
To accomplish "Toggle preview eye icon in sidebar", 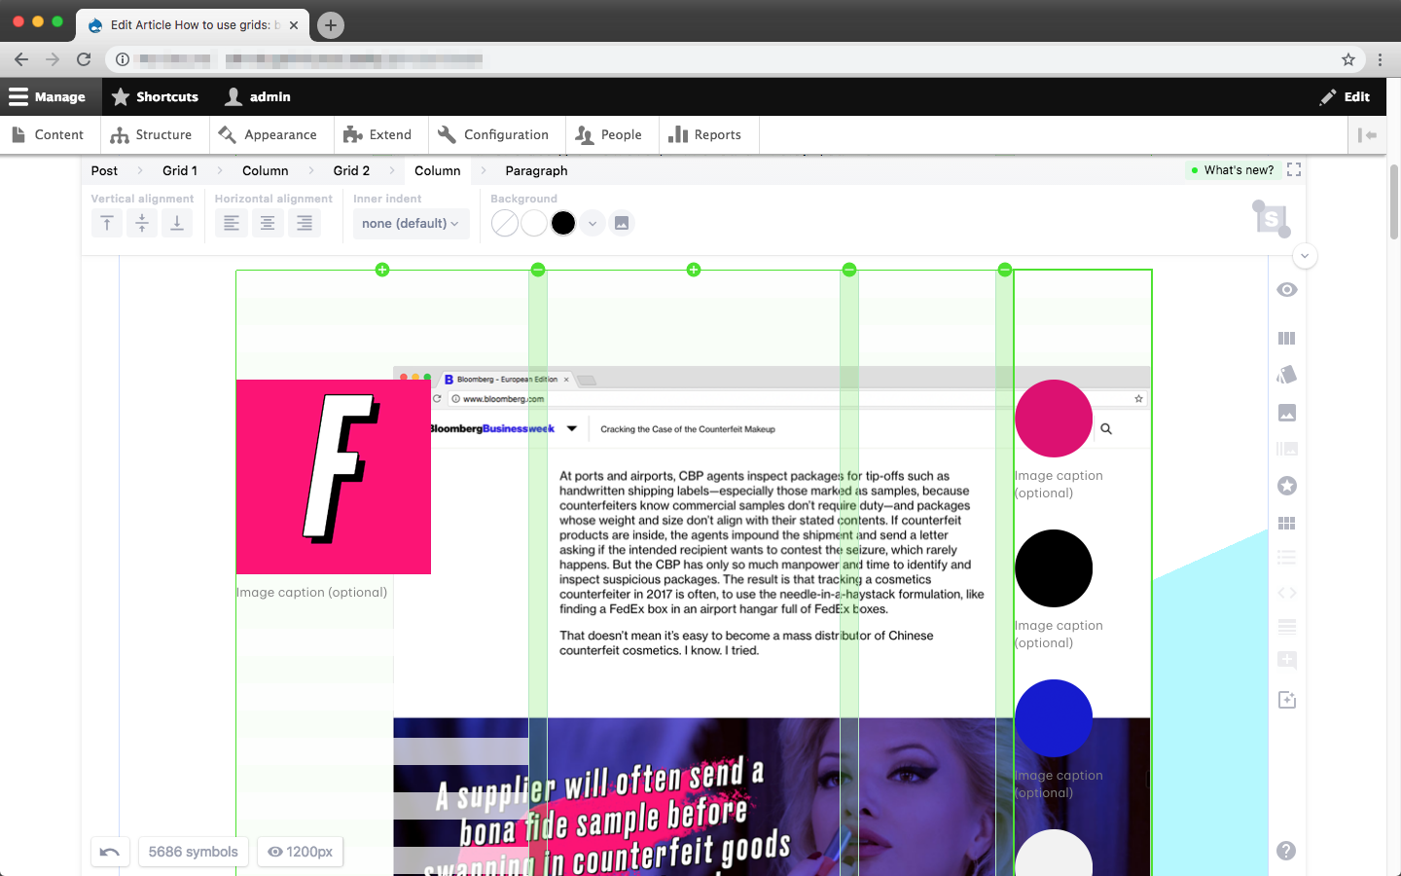I will (x=1287, y=289).
